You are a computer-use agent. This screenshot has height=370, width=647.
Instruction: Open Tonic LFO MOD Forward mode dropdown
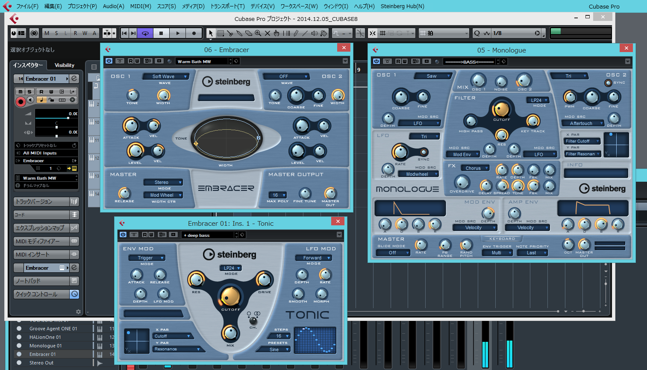pyautogui.click(x=313, y=258)
